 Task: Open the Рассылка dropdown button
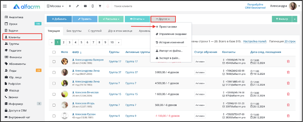111,19
